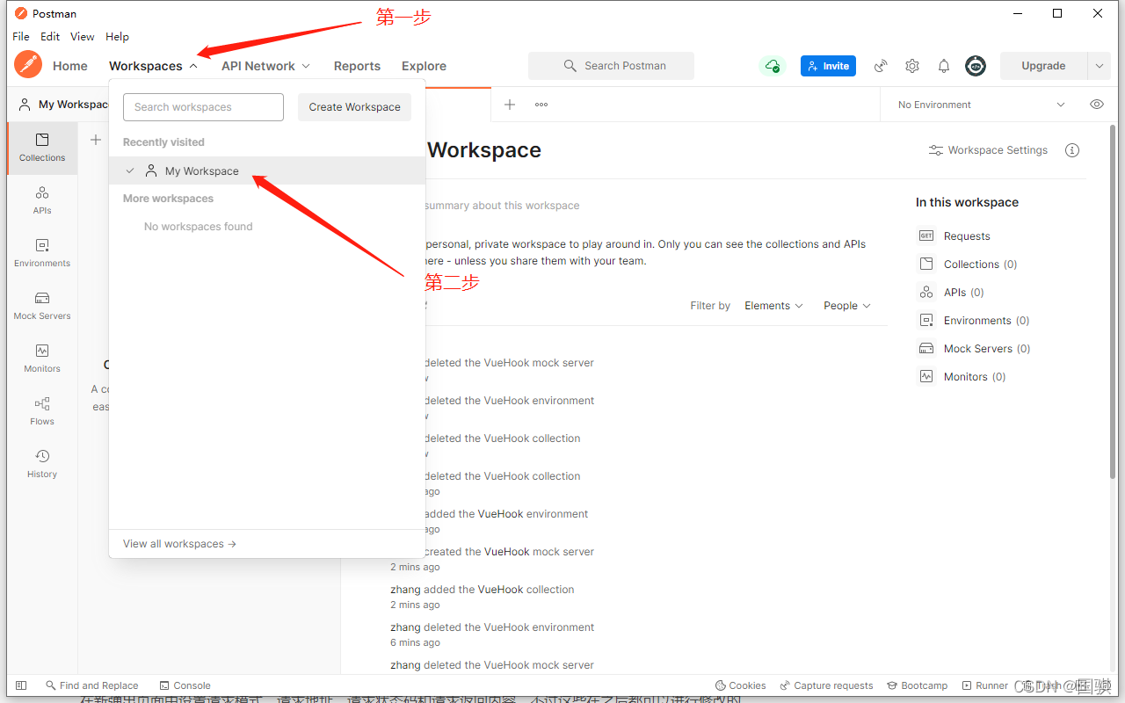The height and width of the screenshot is (703, 1125).
Task: Create new collection with sidebar plus icon
Action: pos(96,140)
